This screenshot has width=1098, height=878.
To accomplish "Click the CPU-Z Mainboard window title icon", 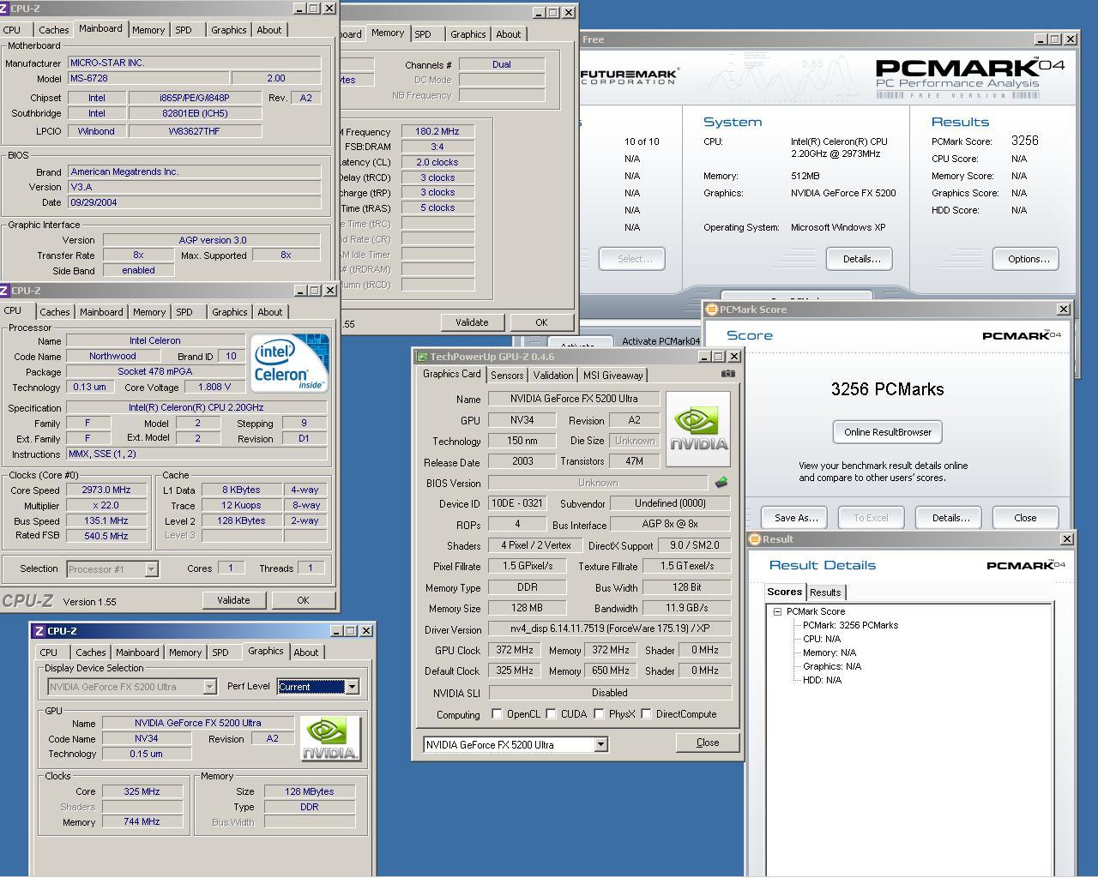I will [x=4, y=9].
